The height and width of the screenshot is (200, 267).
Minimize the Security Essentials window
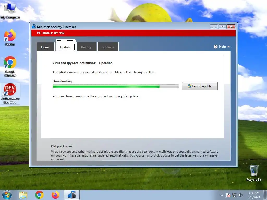[214, 27]
